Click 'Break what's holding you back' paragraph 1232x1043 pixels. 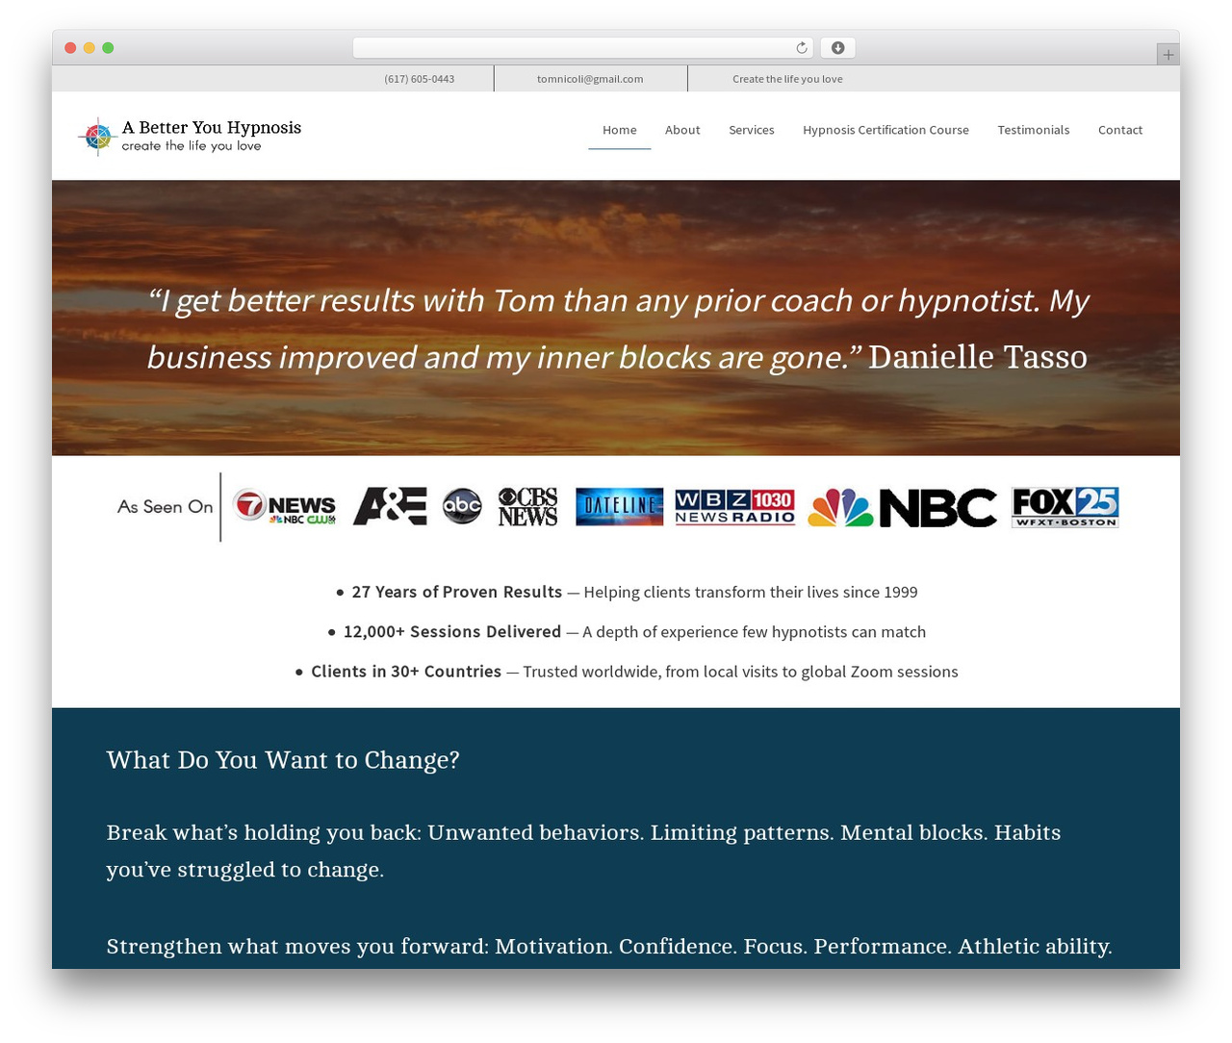583,851
